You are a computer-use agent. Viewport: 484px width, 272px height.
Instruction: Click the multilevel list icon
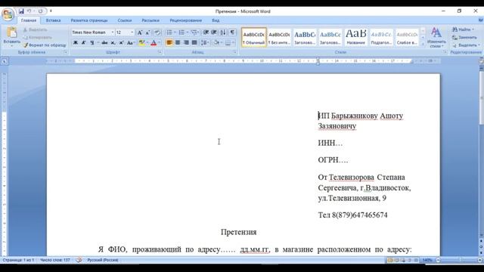194,32
